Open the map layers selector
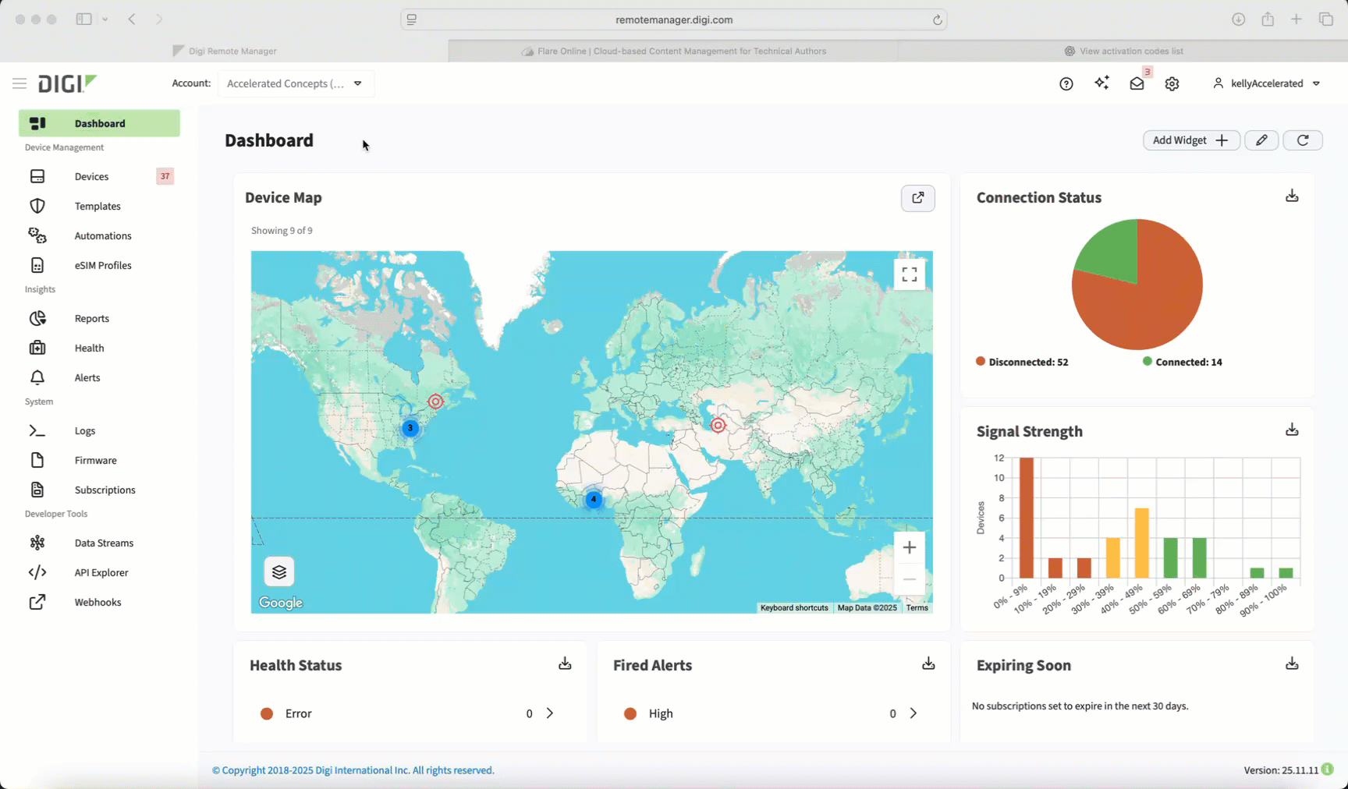 point(279,572)
